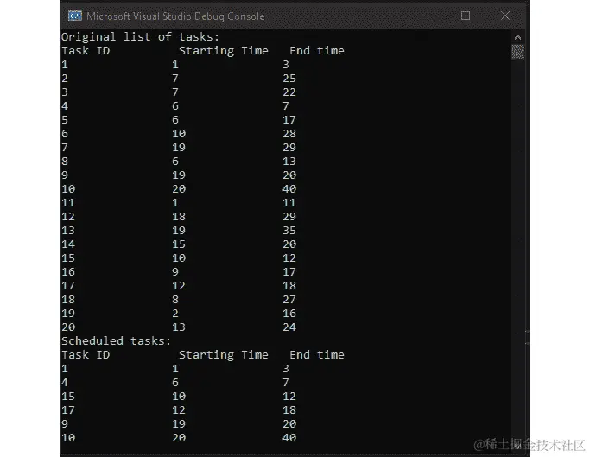Click end time 13 of task 8

click(x=289, y=162)
